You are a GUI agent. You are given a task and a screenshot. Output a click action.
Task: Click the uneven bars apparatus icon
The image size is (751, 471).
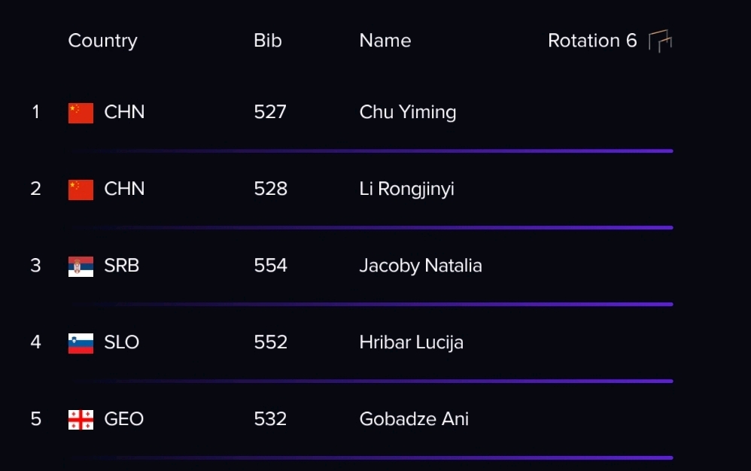tap(660, 41)
